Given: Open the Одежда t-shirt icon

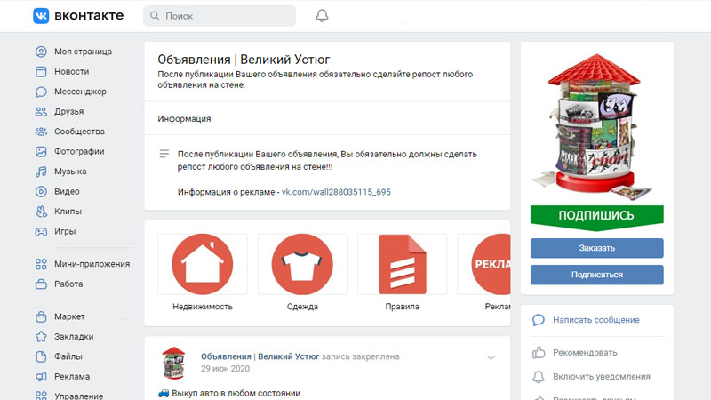Looking at the screenshot, I should 302,264.
